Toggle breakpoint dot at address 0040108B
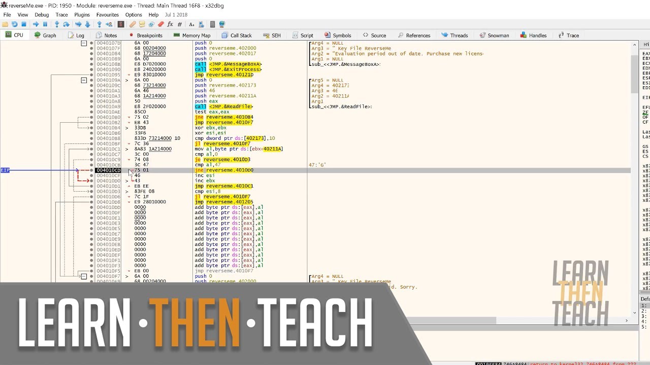This screenshot has height=365, width=650. [x=91, y=64]
